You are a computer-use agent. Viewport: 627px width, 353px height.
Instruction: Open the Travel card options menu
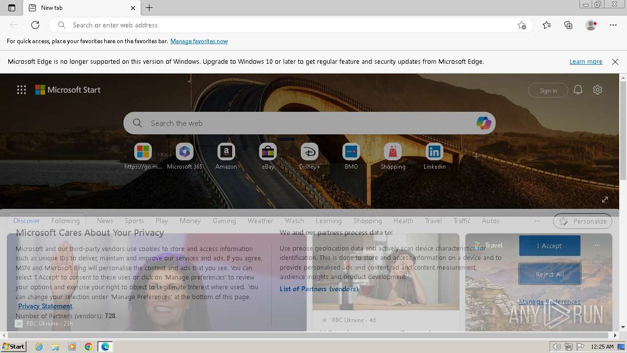(597, 245)
